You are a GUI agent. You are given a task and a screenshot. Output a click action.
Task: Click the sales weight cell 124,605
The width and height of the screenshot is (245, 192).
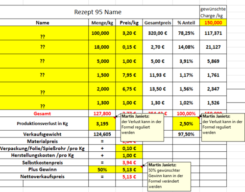click(102, 134)
